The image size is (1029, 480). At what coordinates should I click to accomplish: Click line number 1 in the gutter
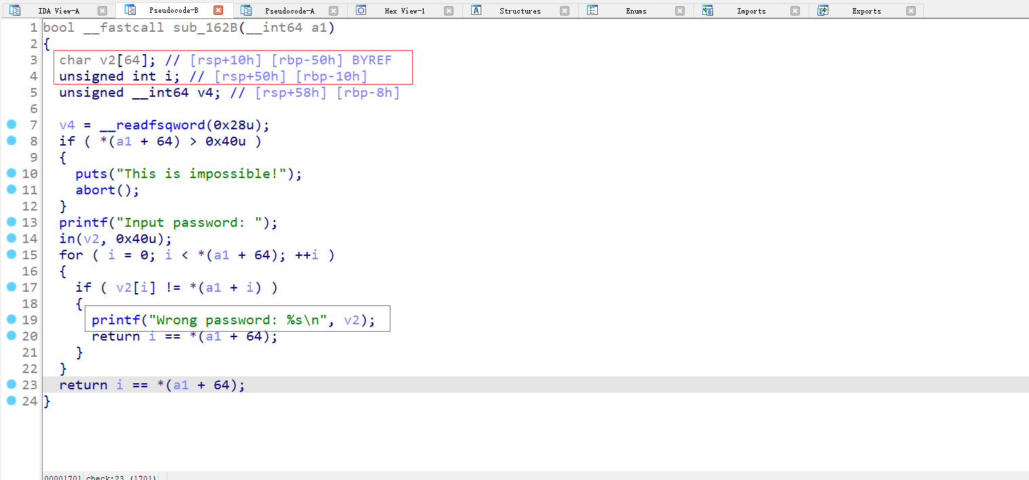[x=34, y=28]
